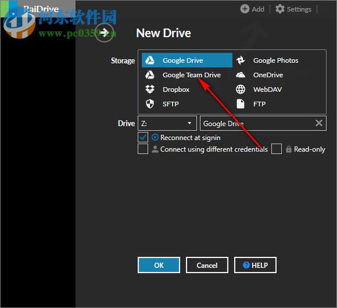337x308 pixels.
Task: Click the back arrow circle icon
Action: tap(105, 33)
